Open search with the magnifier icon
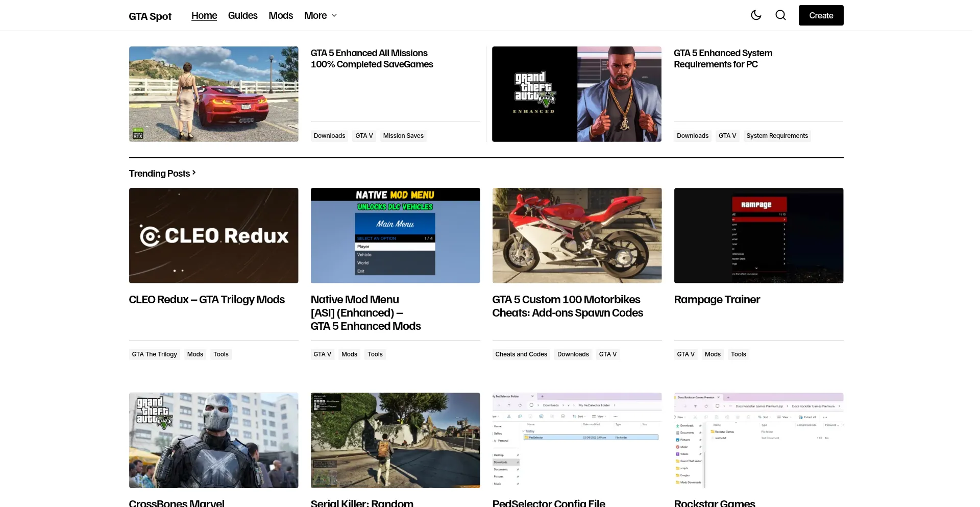Image resolution: width=980 pixels, height=507 pixels. tap(780, 15)
